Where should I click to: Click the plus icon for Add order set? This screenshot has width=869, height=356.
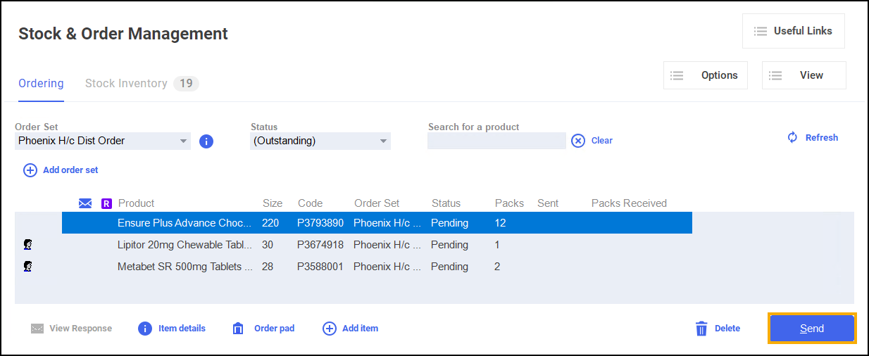click(30, 170)
